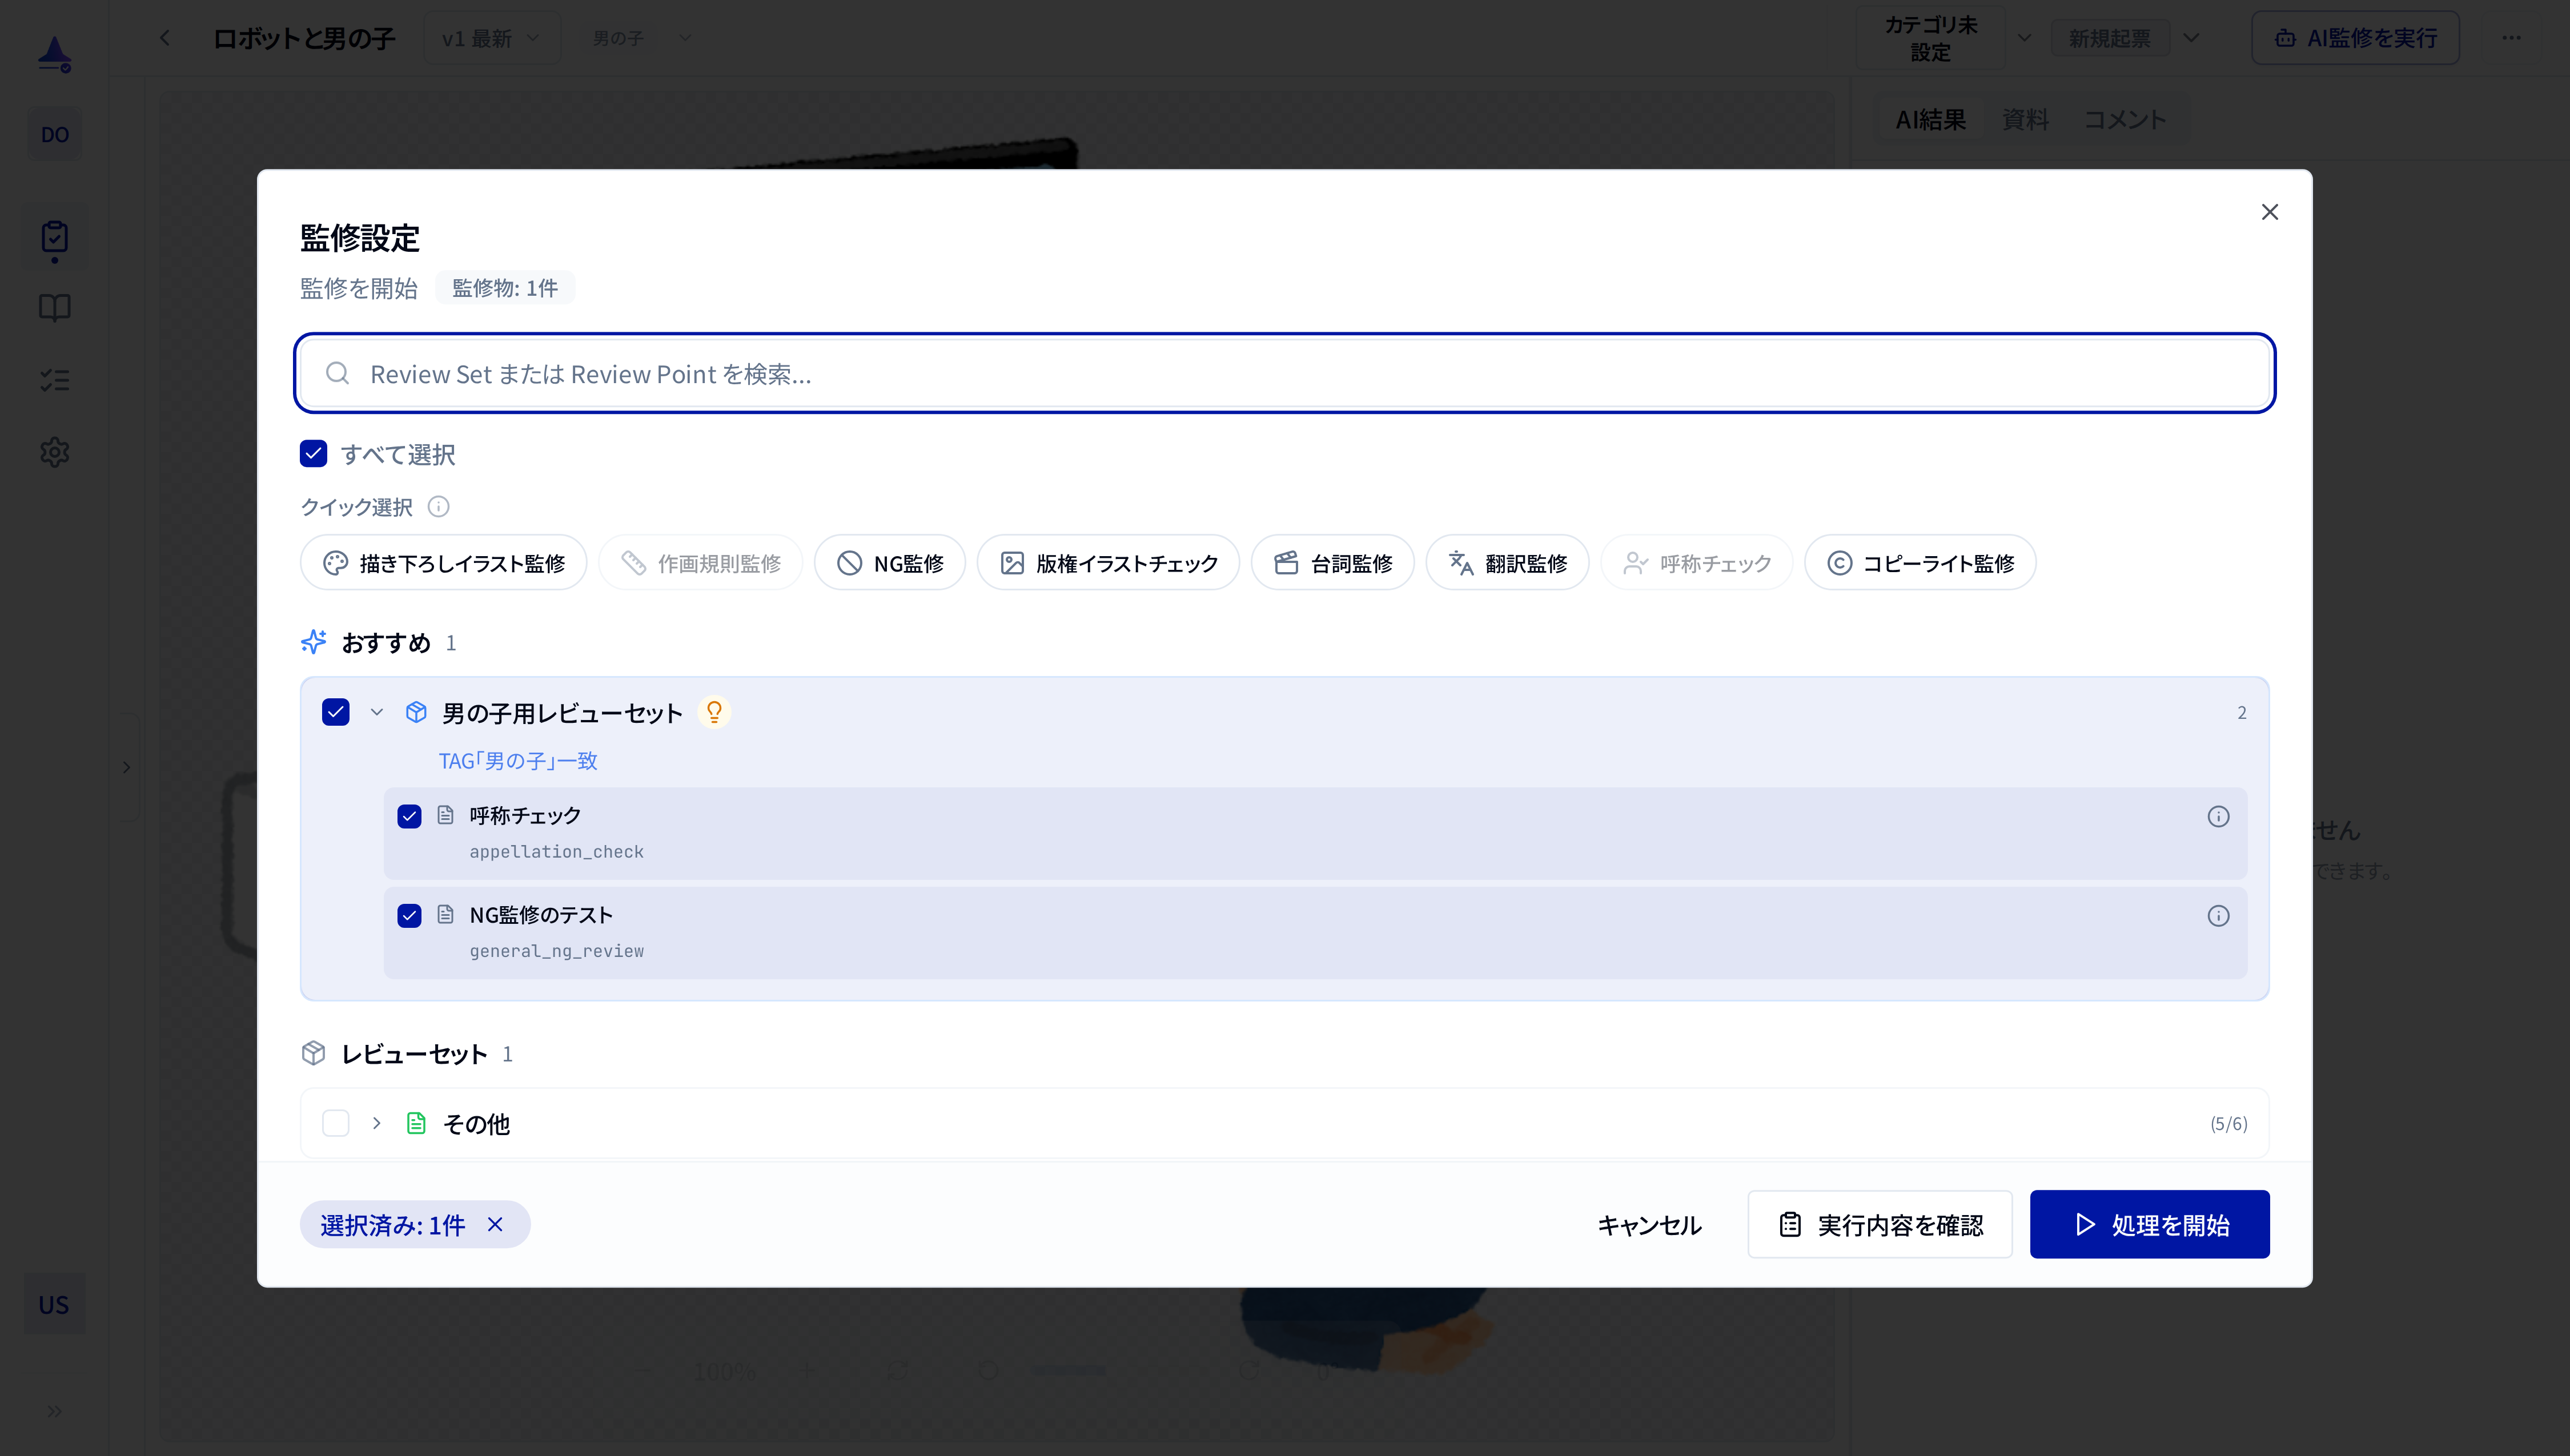
Task: Expand the その他 review set chevron
Action: 376,1123
